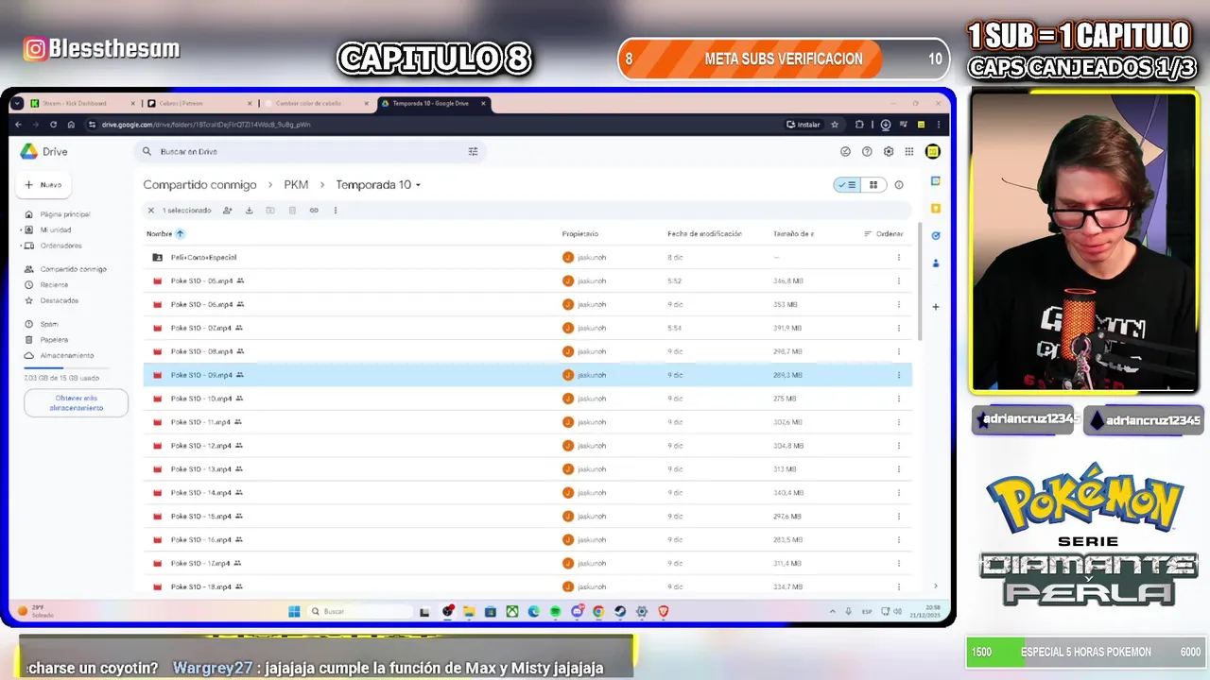The image size is (1210, 680).
Task: Open Reciente in sidebar
Action: [x=54, y=285]
